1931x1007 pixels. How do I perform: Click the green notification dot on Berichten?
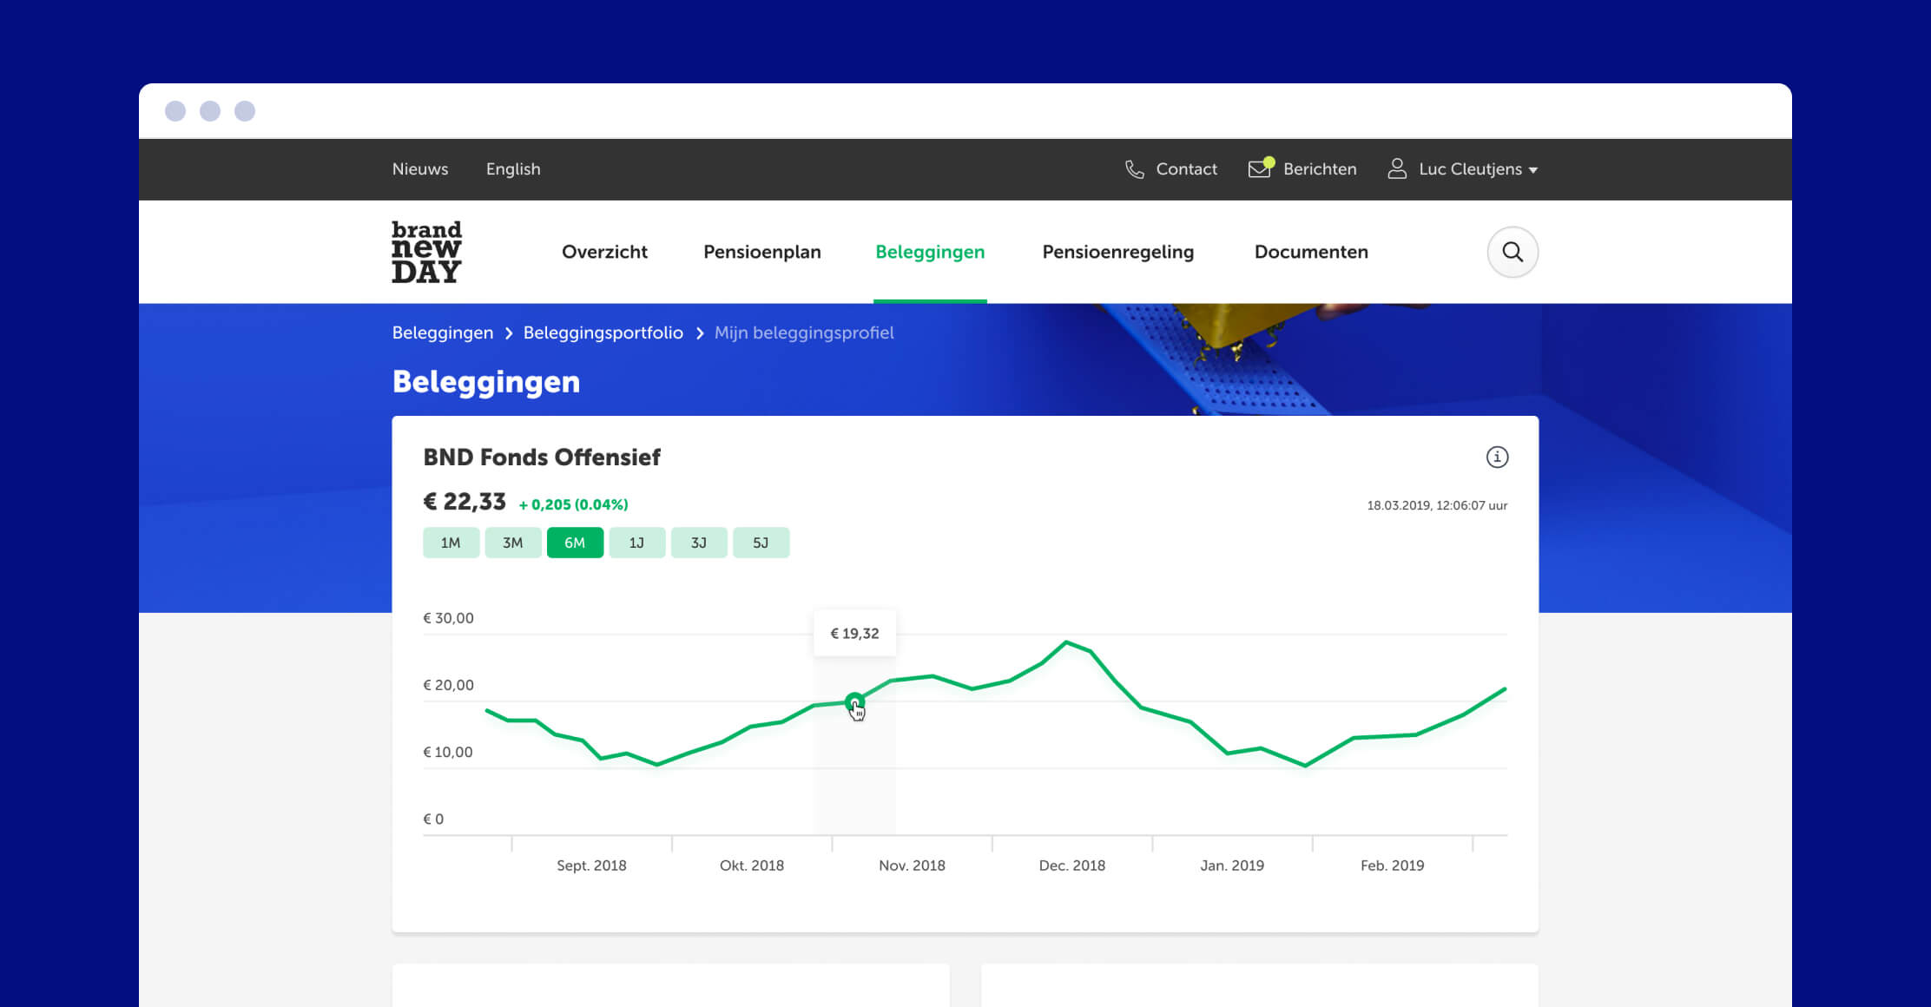[1269, 160]
